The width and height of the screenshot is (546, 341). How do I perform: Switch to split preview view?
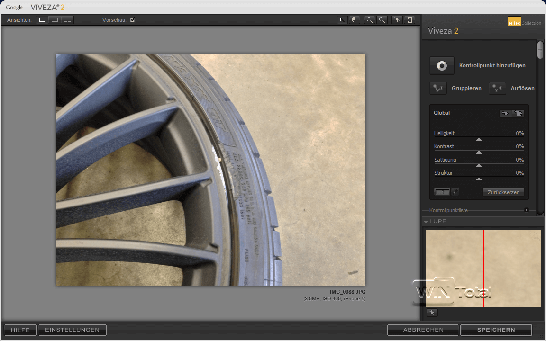click(55, 20)
